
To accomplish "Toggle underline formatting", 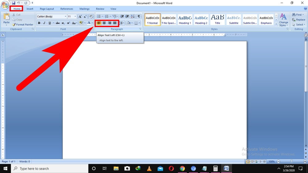I will click(50, 23).
